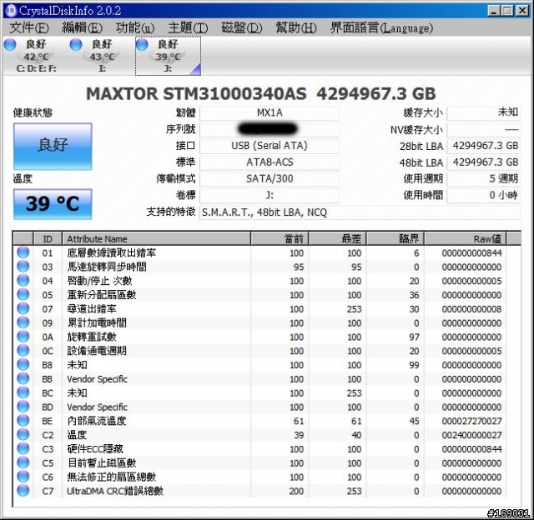Click the 良好 health status button
This screenshot has width=534, height=520.
click(53, 146)
